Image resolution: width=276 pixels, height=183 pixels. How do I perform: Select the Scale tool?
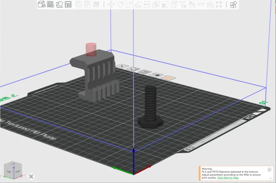point(129,4)
